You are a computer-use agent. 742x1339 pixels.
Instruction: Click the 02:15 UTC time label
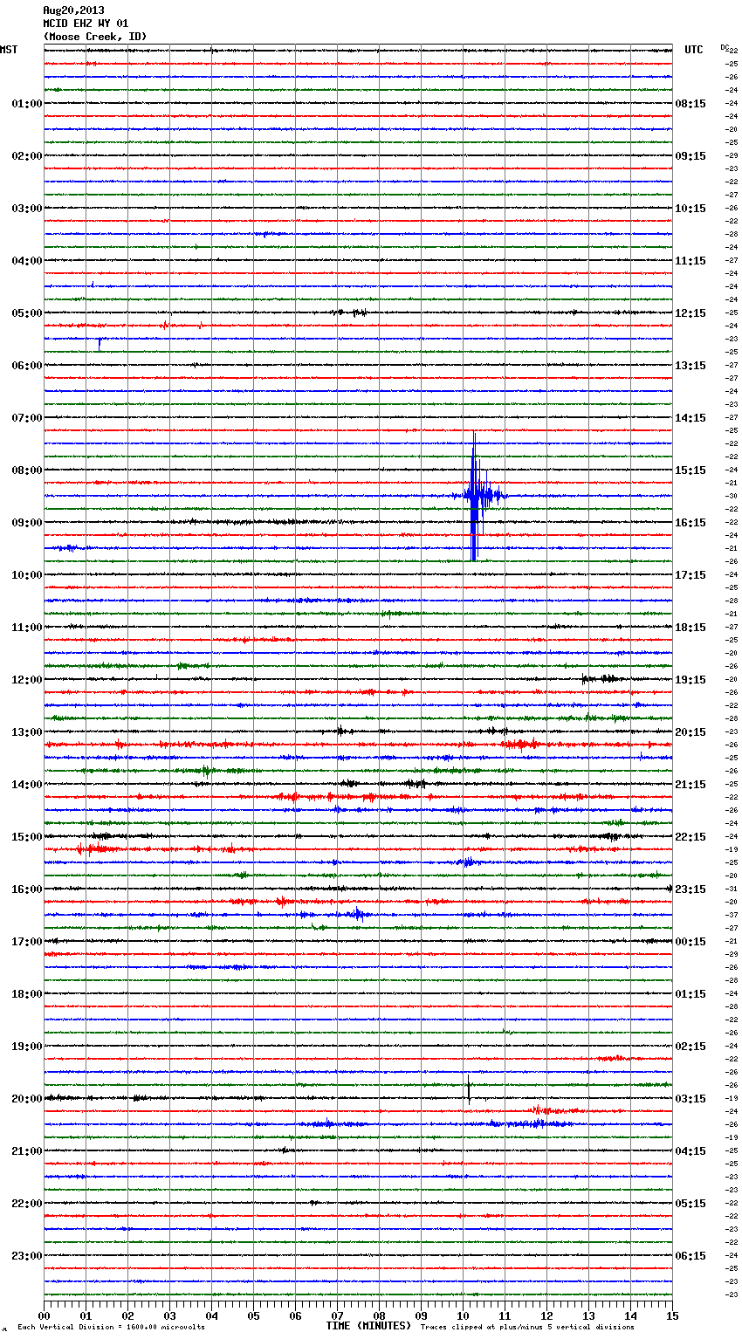click(x=690, y=1047)
